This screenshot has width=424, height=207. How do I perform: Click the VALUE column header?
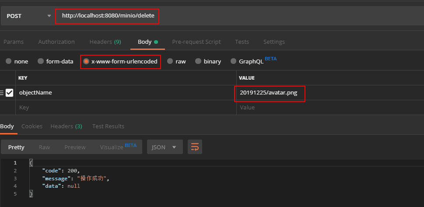tap(247, 78)
